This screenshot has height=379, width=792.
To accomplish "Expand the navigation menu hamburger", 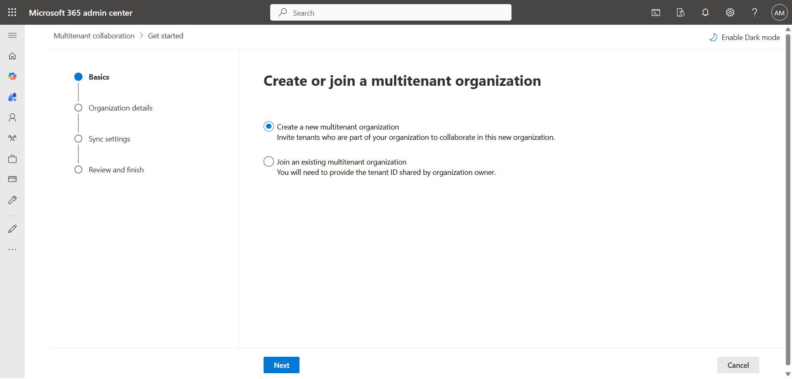I will [12, 35].
